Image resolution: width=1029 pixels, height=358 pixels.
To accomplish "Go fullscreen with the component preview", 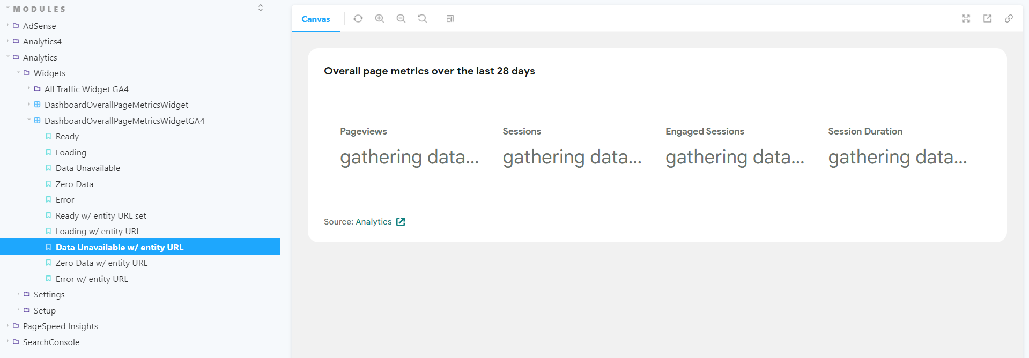I will (966, 18).
